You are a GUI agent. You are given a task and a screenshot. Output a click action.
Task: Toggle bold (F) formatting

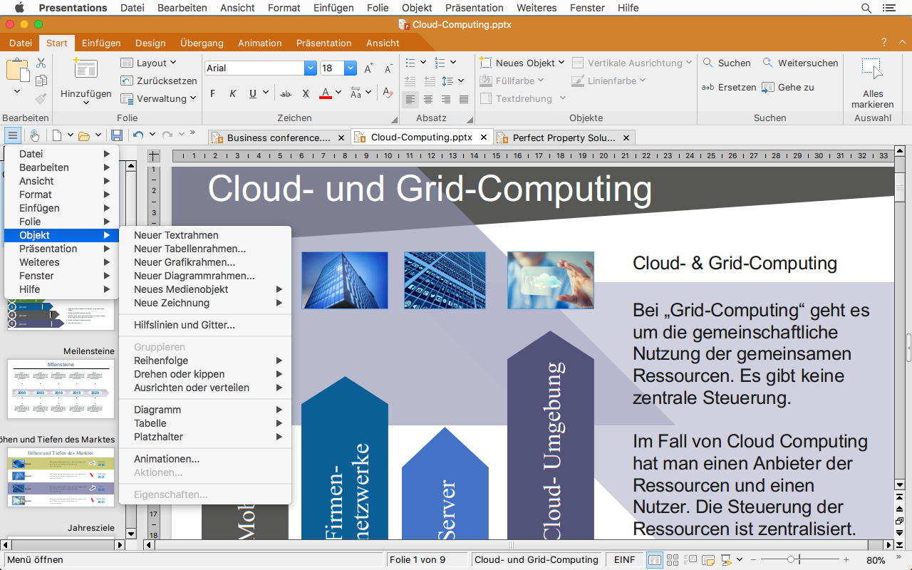212,93
